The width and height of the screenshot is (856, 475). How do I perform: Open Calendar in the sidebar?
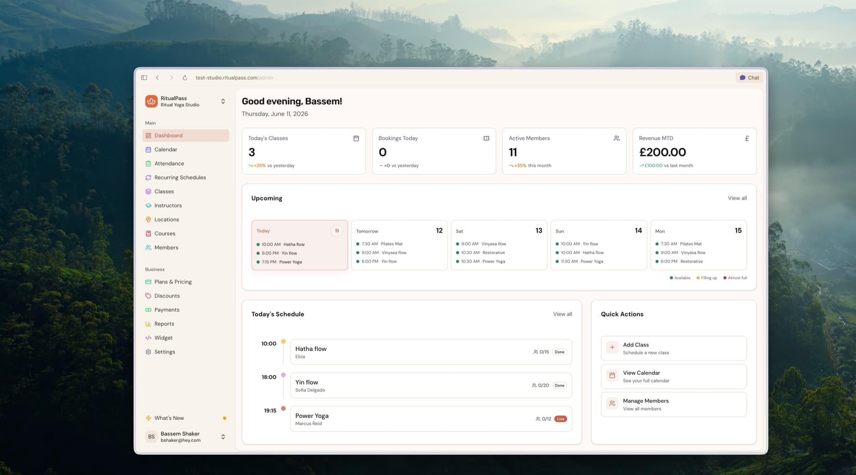(x=186, y=150)
